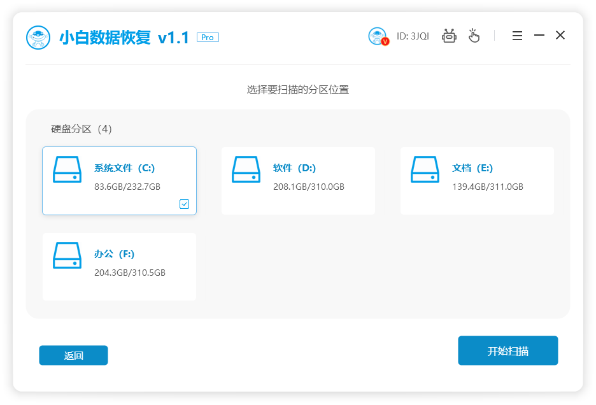Click the 小白数据恢复 app logo icon
This screenshot has height=405, width=596.
pos(38,37)
